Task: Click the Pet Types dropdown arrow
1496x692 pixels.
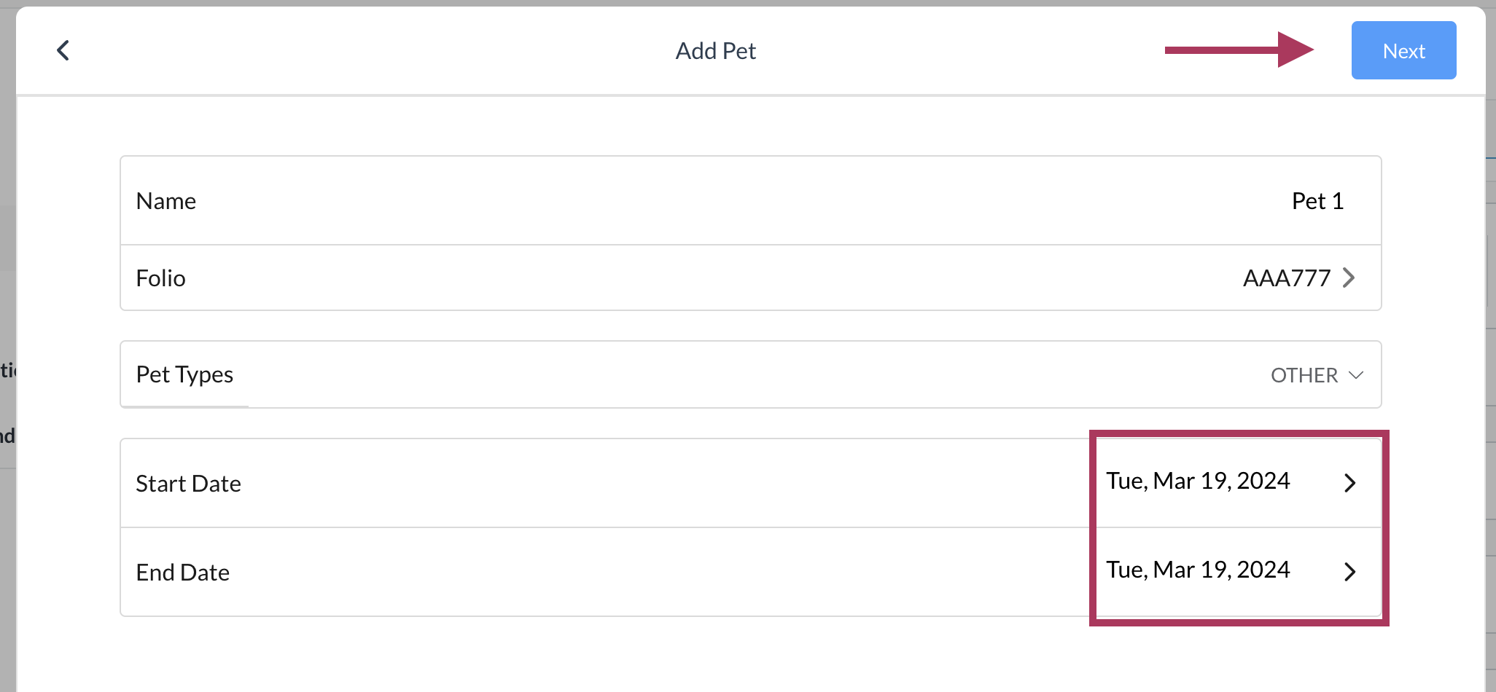Action: (x=1356, y=374)
